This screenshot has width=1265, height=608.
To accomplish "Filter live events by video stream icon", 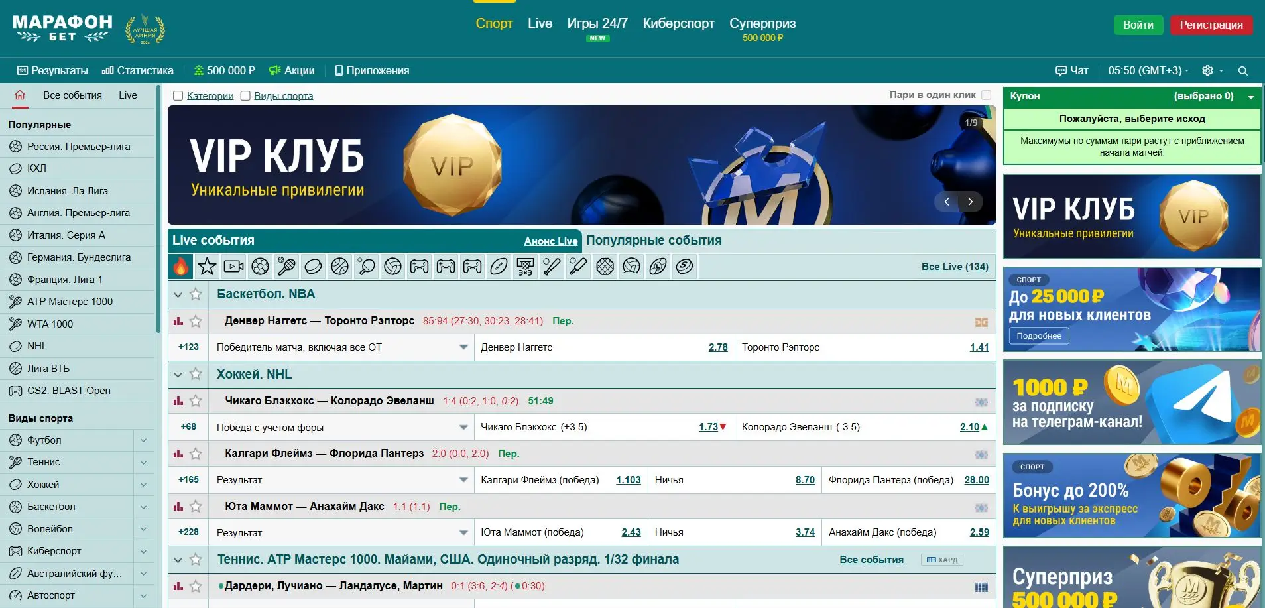I will tap(233, 267).
